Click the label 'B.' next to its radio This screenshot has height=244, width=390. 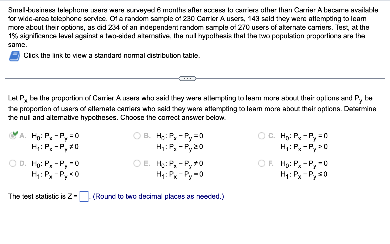click(x=146, y=136)
